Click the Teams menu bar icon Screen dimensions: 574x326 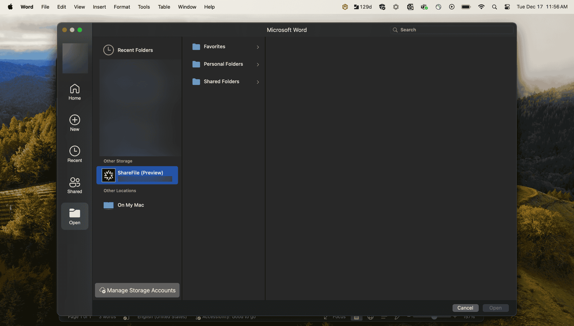click(x=424, y=7)
